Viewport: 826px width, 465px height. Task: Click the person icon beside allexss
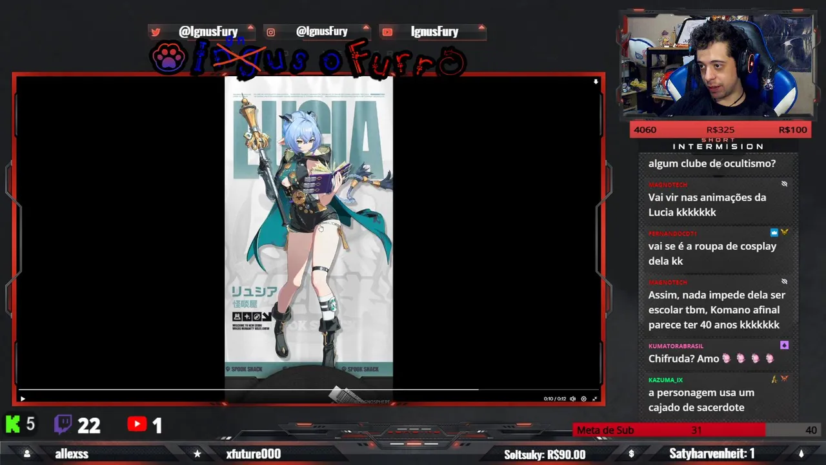[x=26, y=454]
